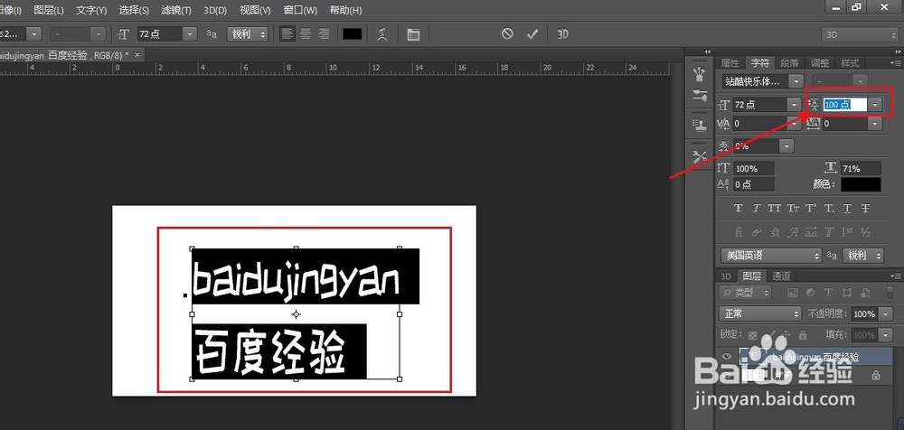Viewport: 904px width, 430px height.
Task: Switch to the 图层 tab
Action: pyautogui.click(x=751, y=276)
